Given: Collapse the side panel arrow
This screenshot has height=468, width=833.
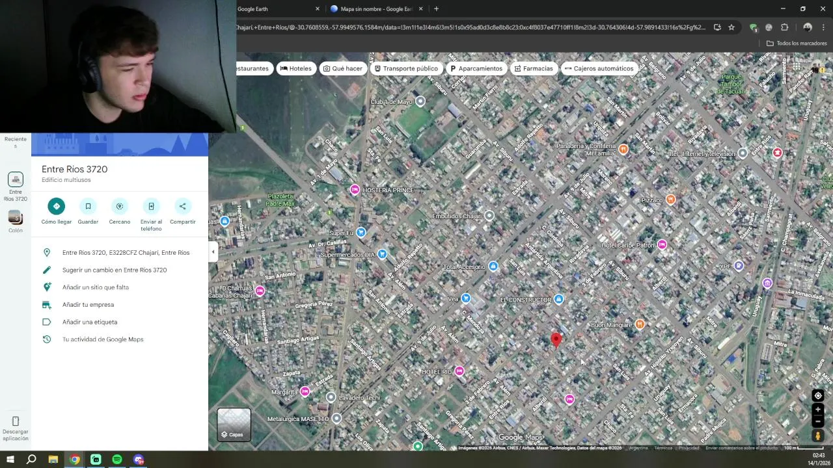Looking at the screenshot, I should 213,252.
